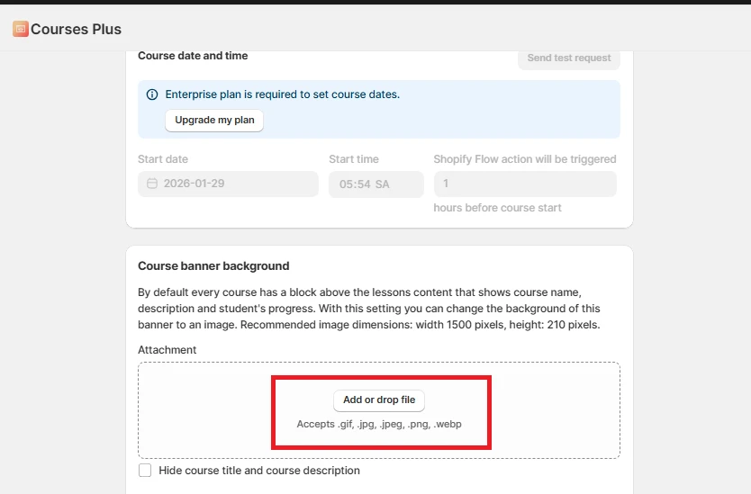Click the 'Course banner background' heading

(x=213, y=266)
